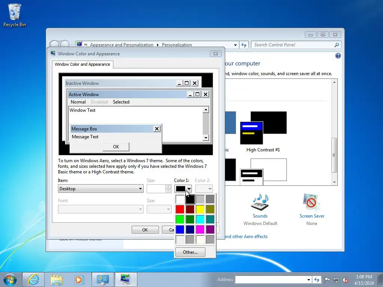The image size is (383, 287).
Task: Open the network tray icon
Action: tap(336, 280)
